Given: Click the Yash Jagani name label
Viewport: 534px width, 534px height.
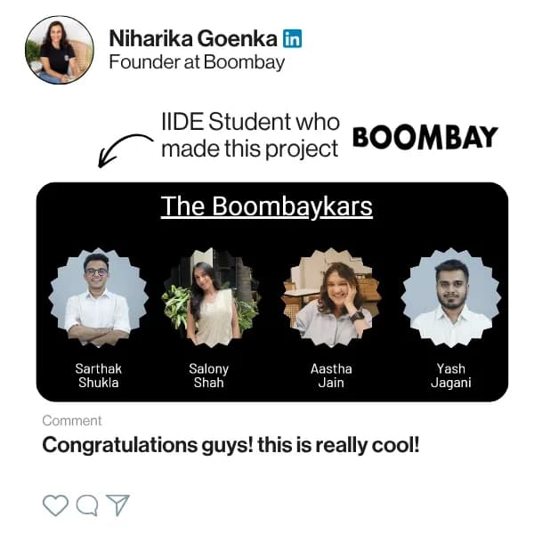Looking at the screenshot, I should click(x=451, y=376).
